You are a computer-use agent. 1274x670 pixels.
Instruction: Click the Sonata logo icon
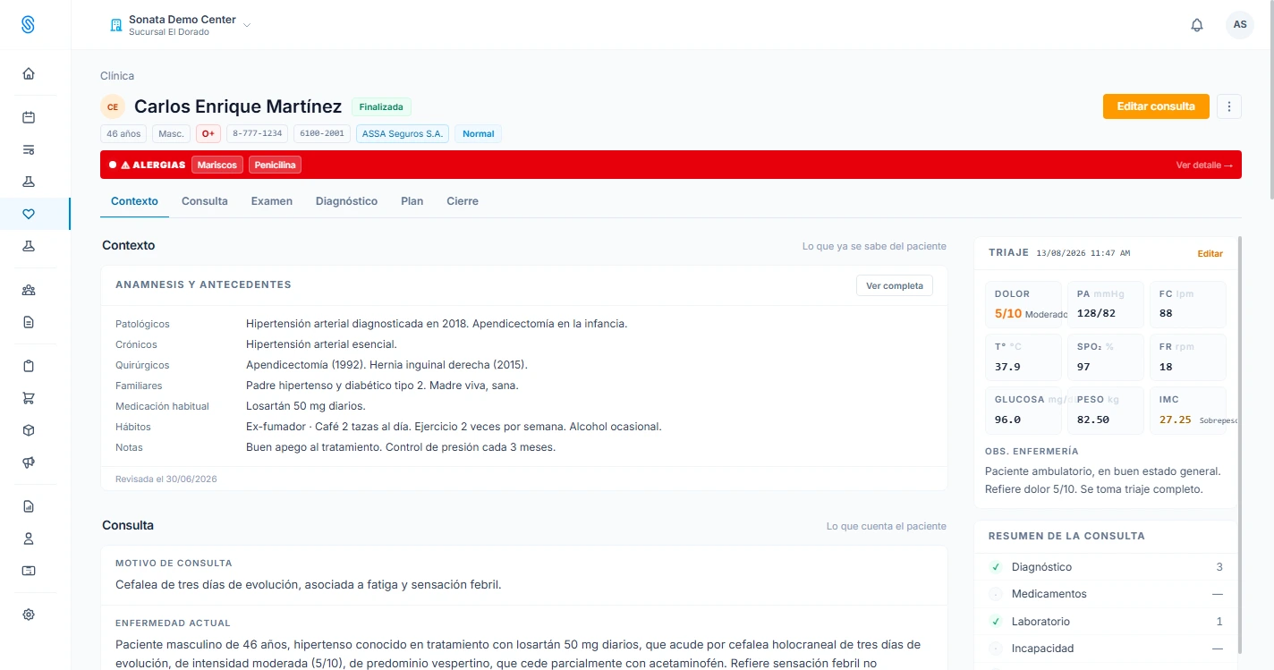coord(28,24)
